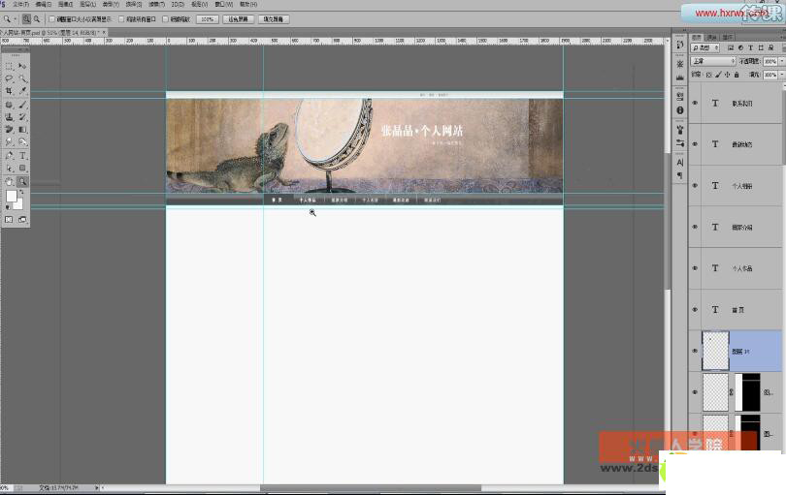Select the Horizontal Type tool

coord(23,155)
